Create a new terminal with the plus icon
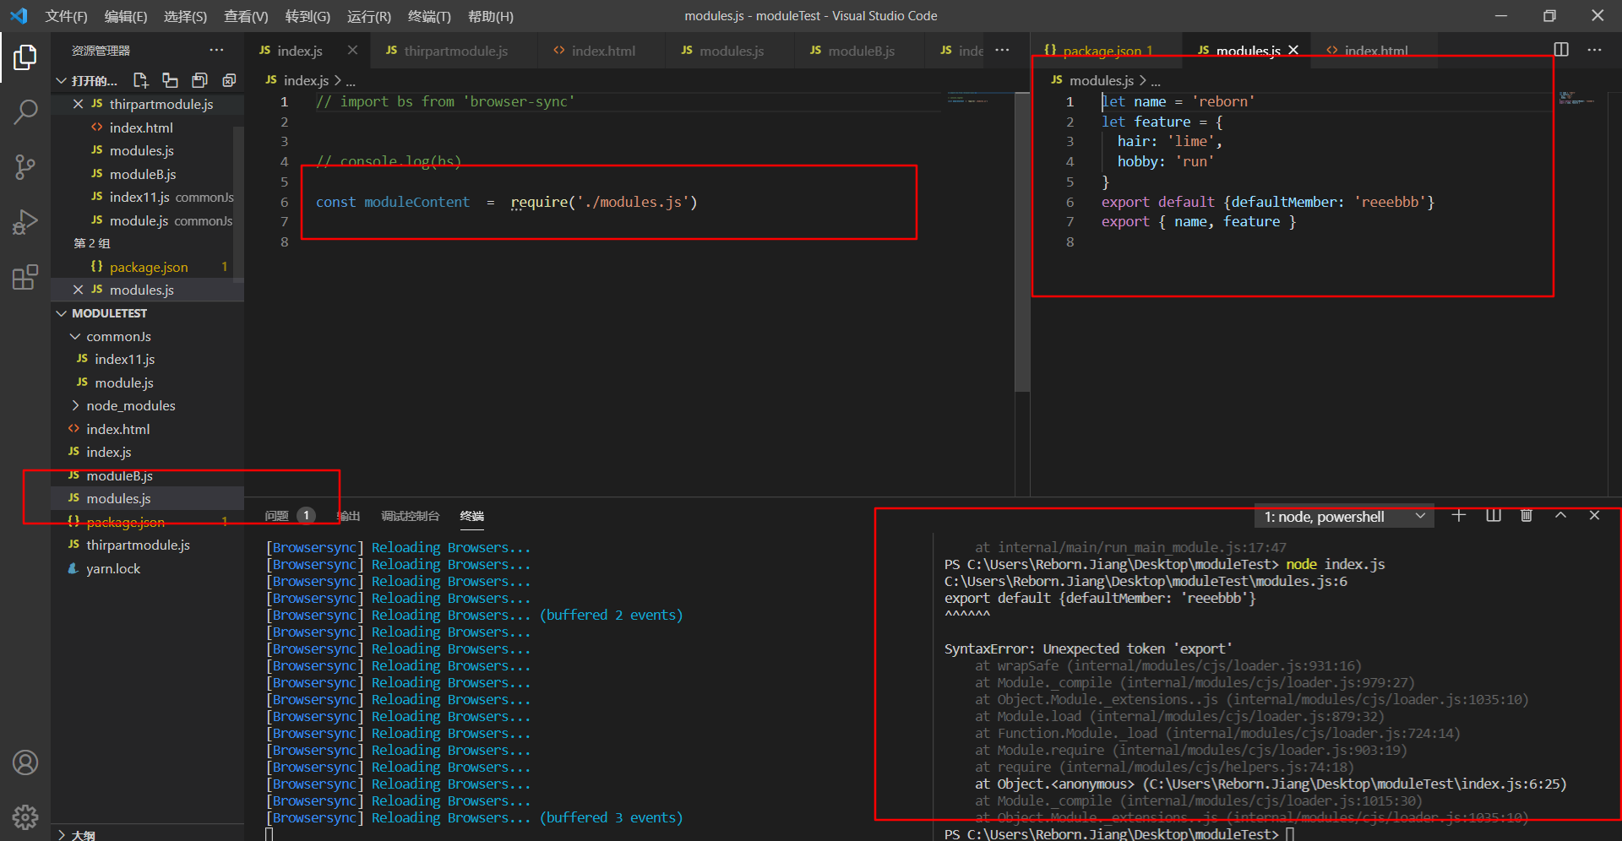This screenshot has height=841, width=1622. 1458,515
